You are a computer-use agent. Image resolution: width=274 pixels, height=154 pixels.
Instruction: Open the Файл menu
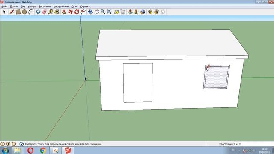(x=4, y=6)
